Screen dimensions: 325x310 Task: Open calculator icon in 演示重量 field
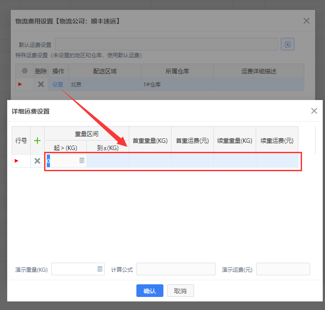click(x=100, y=269)
